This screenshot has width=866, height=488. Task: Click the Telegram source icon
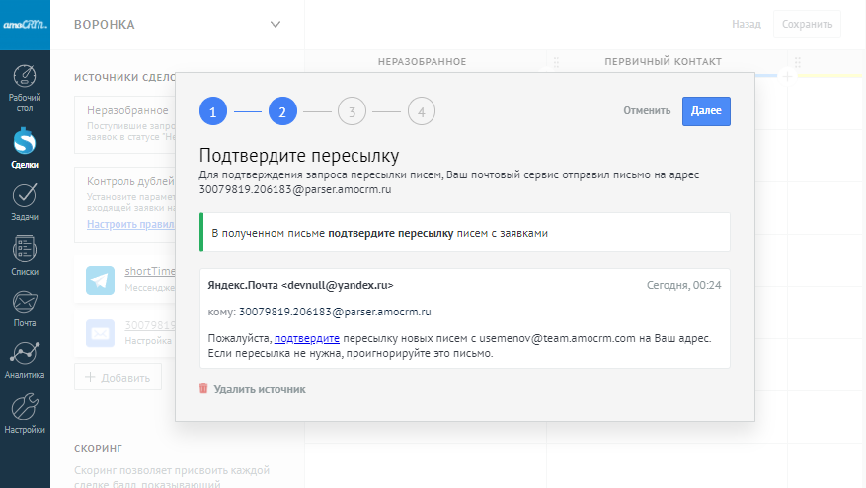tap(100, 280)
